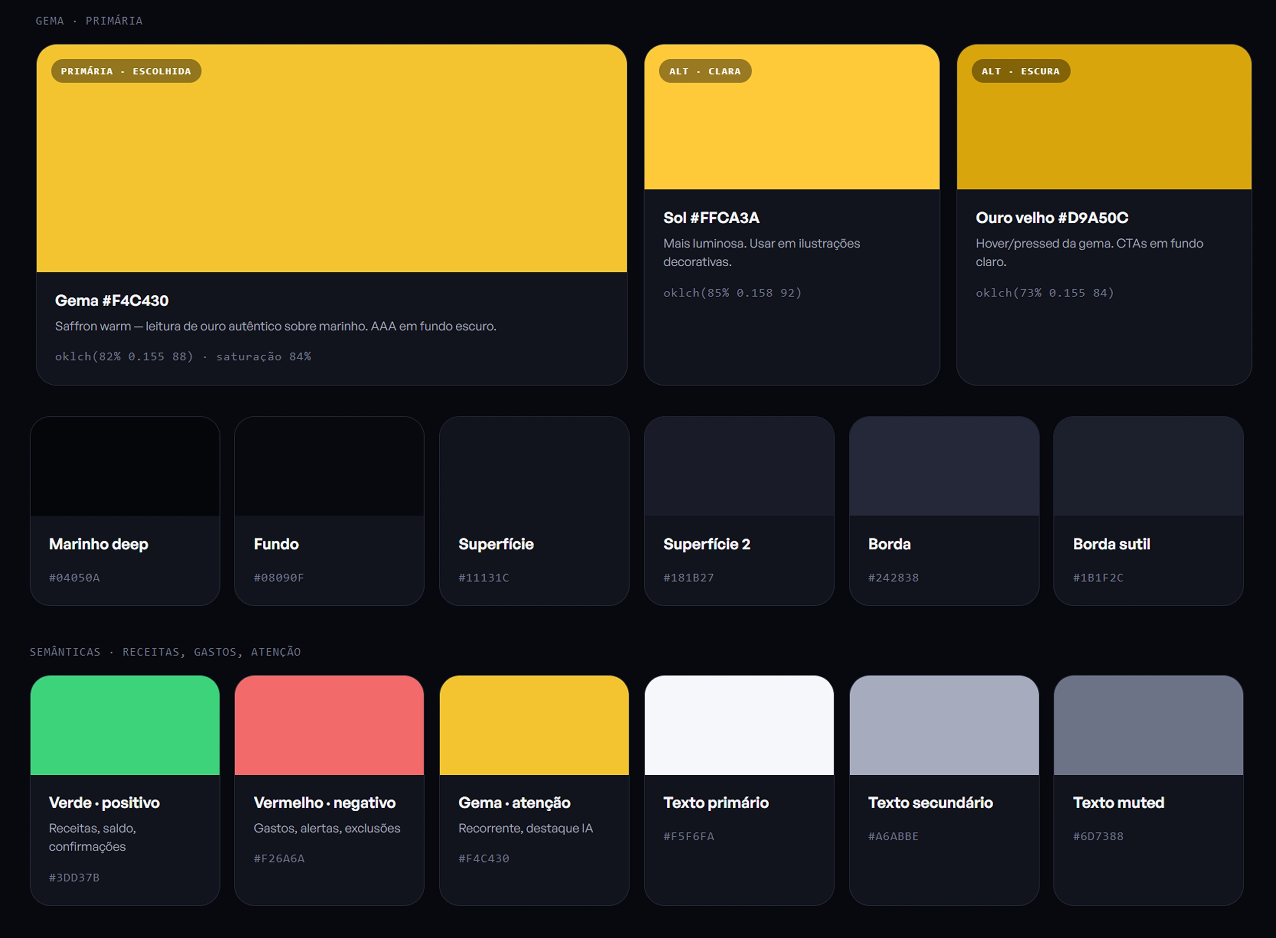
Task: Click the 'Vermelho · negativo' label
Action: coord(324,803)
